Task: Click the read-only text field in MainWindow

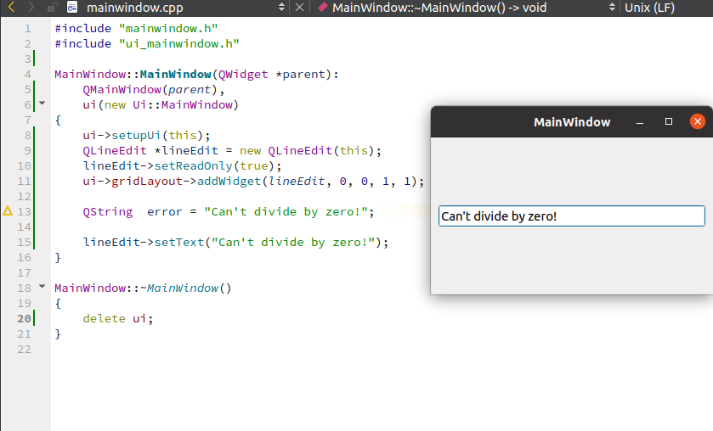Action: pos(572,216)
